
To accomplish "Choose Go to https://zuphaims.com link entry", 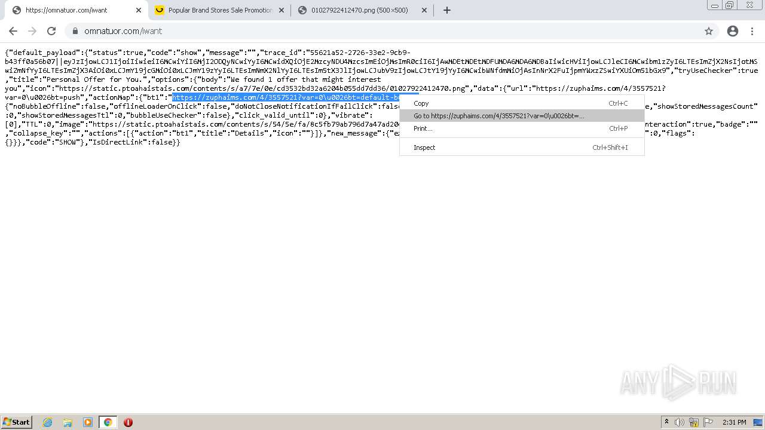I will [522, 116].
